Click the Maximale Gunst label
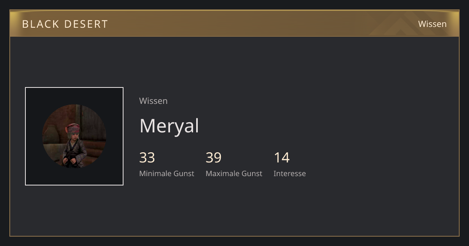The height and width of the screenshot is (246, 469). coord(234,173)
